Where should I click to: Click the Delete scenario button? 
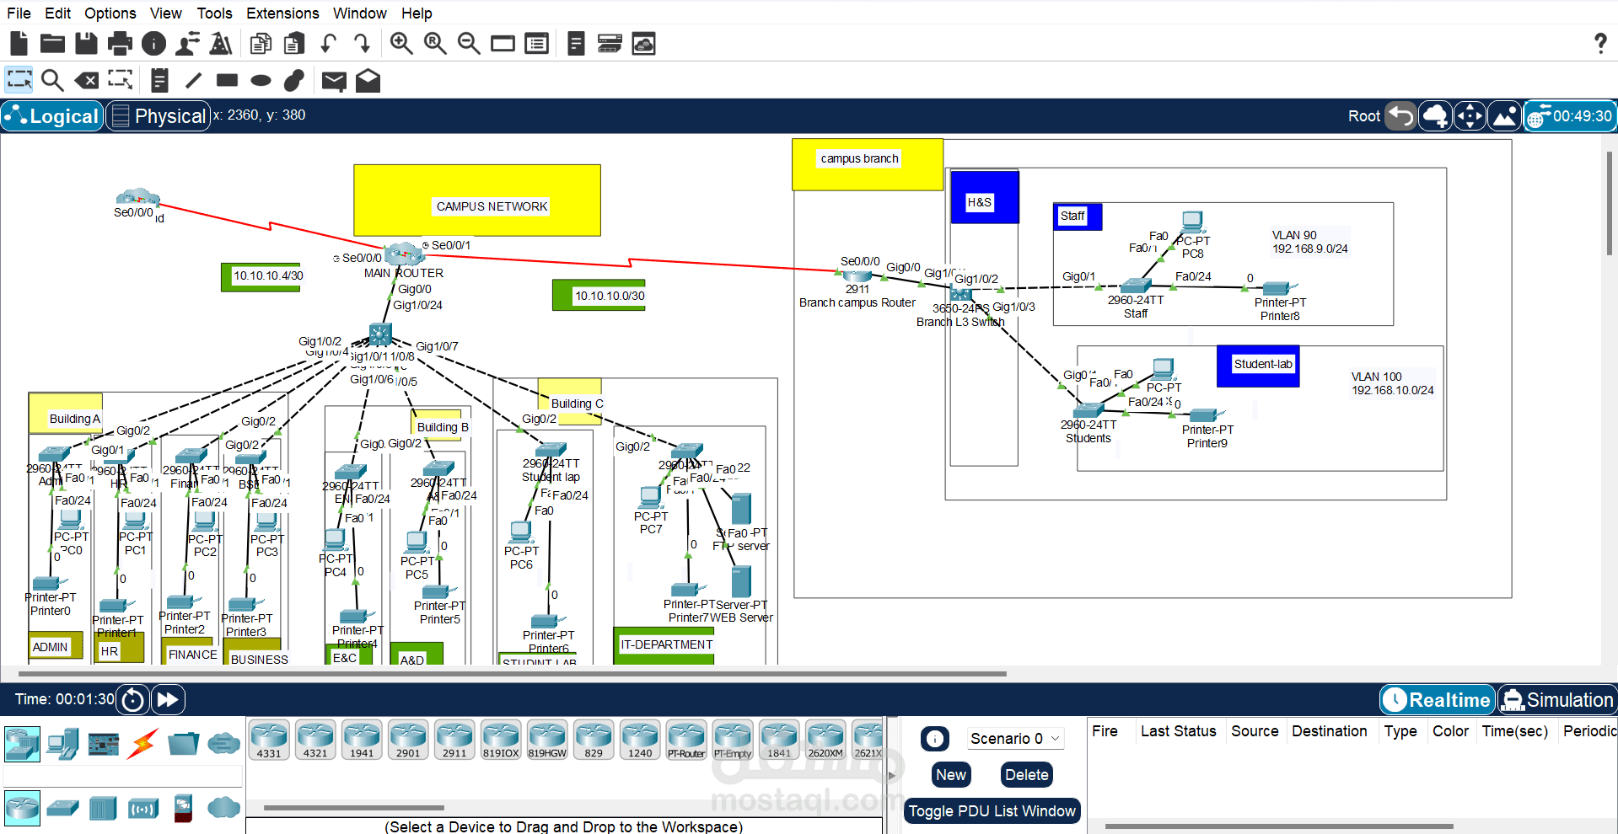[1027, 775]
